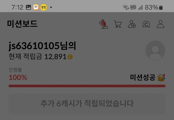Tap the battery 83% indicator
Image resolution: width=174 pixels, height=120 pixels.
(154, 7)
